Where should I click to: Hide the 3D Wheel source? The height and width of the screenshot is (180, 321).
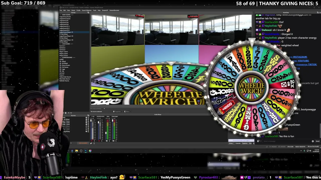coord(86,119)
